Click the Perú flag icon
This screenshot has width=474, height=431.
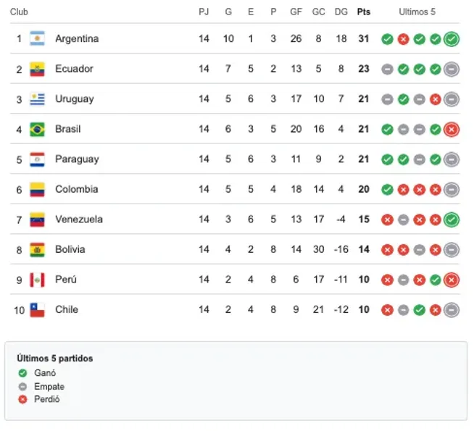click(x=37, y=280)
